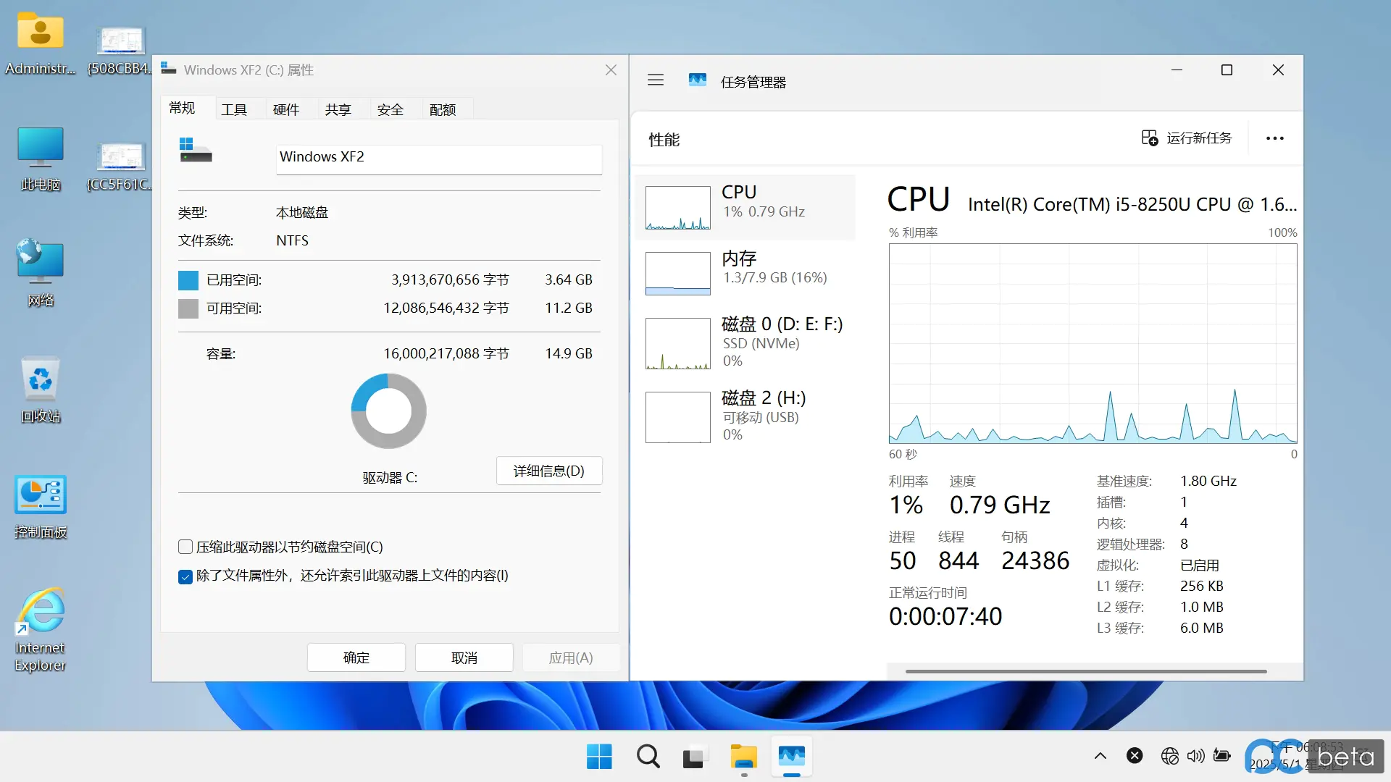
Task: Open the {CC5F61C desktop file icon
Action: (x=120, y=165)
